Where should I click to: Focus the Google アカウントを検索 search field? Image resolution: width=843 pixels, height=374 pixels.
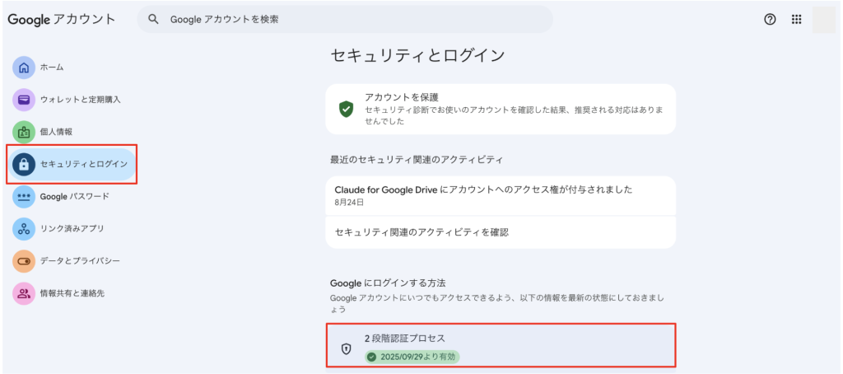(x=345, y=20)
